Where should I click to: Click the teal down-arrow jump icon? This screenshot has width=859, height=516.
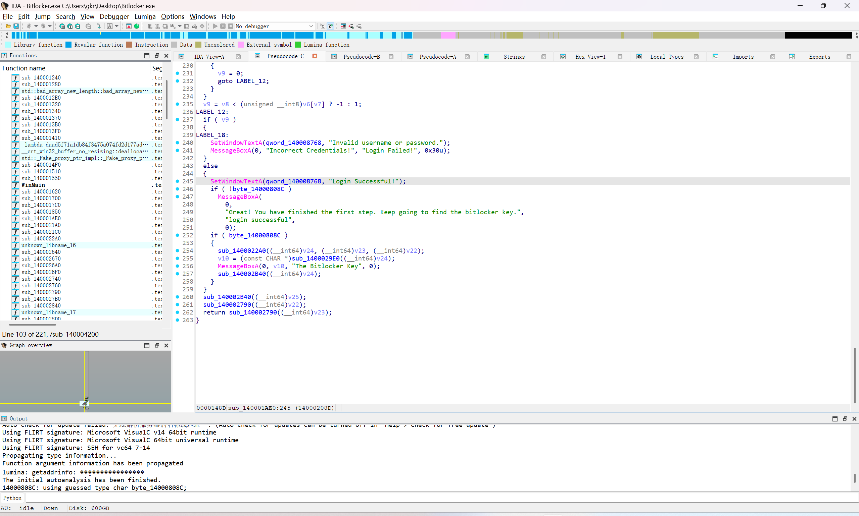point(99,26)
